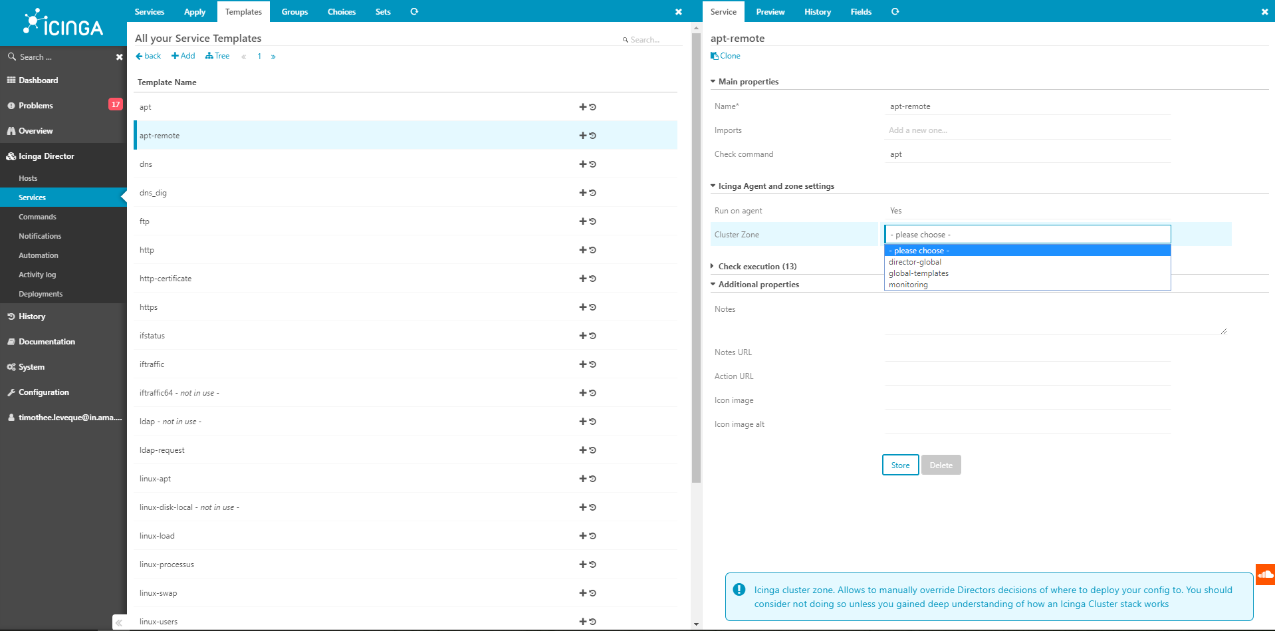The height and width of the screenshot is (631, 1275).
Task: Click the history icon in dns row
Action: [x=592, y=164]
